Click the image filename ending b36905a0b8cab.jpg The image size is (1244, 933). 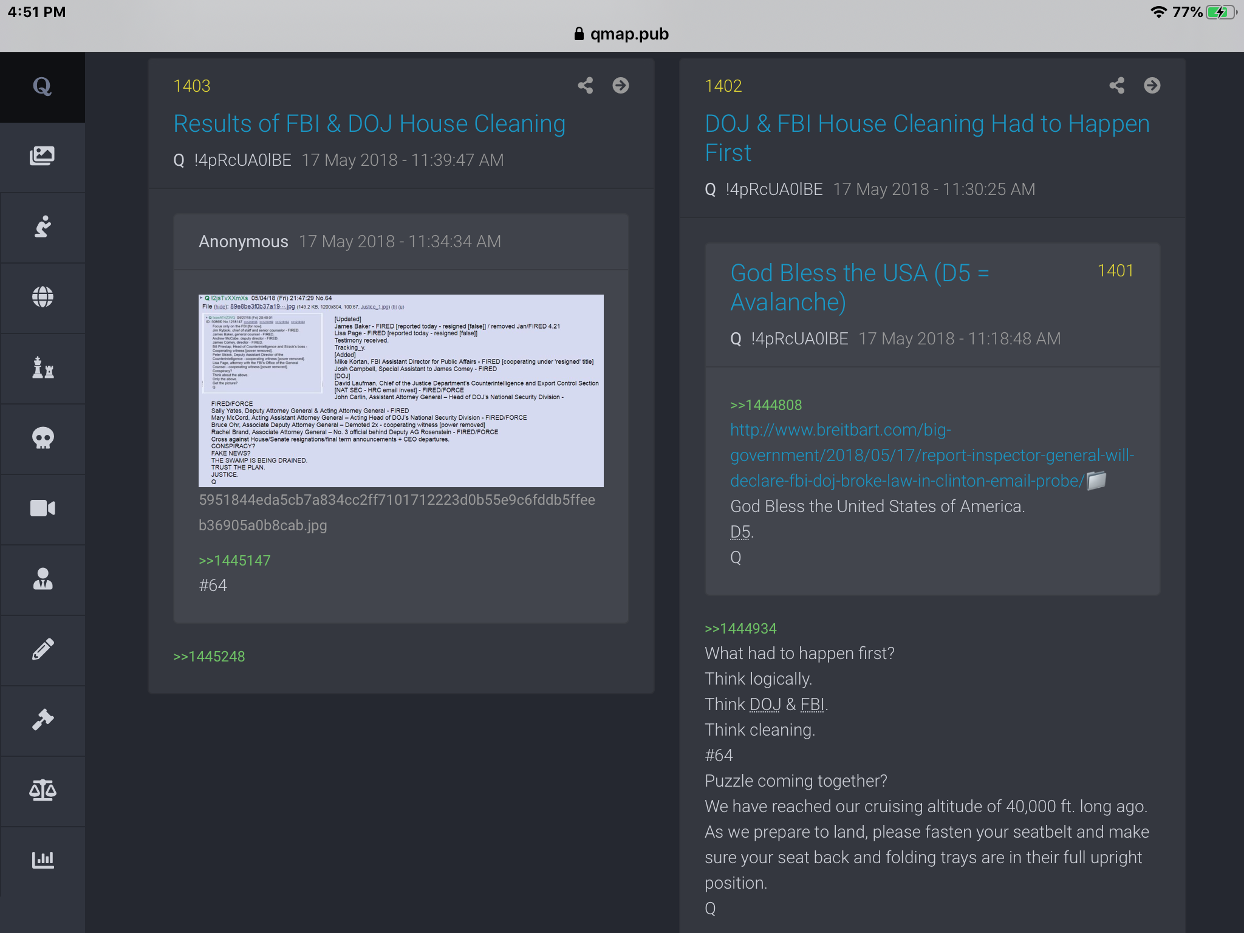pyautogui.click(x=397, y=513)
